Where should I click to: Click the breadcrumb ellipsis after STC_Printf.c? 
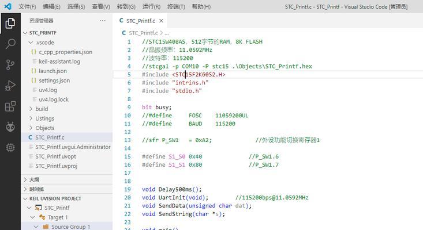(167, 33)
